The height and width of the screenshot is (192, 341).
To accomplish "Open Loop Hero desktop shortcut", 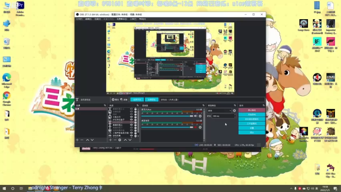I will [303, 25].
